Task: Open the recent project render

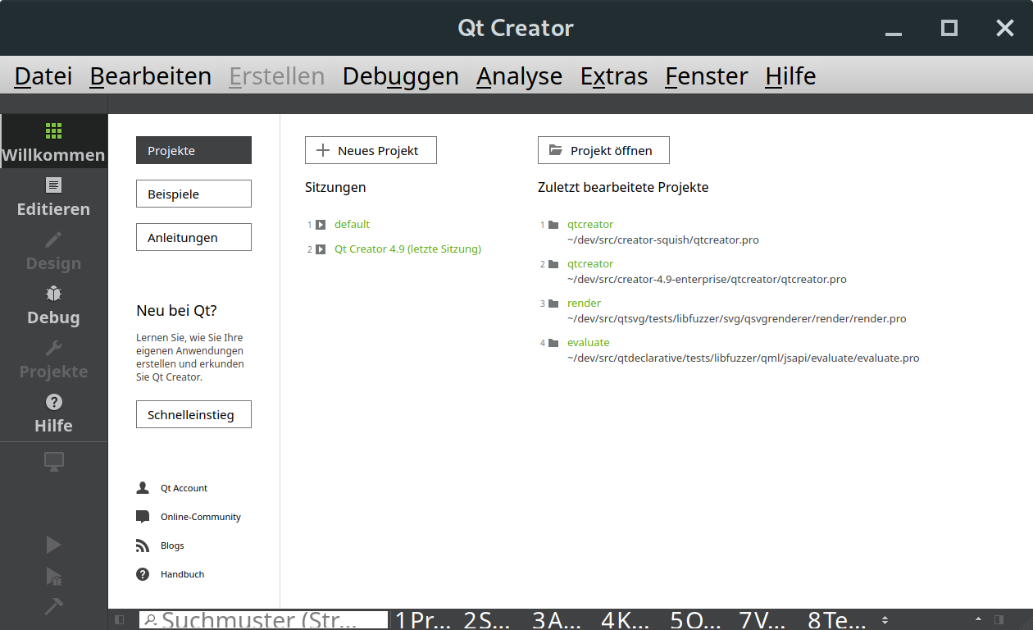Action: 584,303
